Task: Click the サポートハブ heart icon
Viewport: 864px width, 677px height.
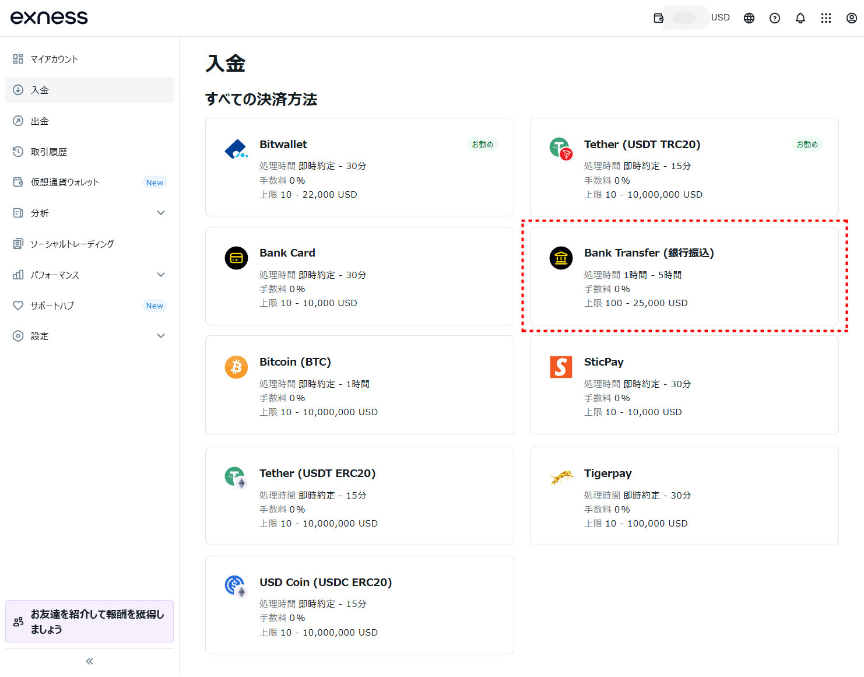Action: (18, 306)
